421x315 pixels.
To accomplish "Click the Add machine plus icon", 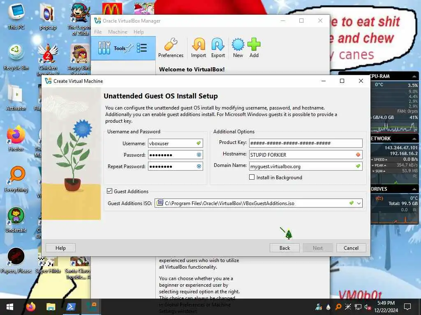I will click(x=254, y=48).
